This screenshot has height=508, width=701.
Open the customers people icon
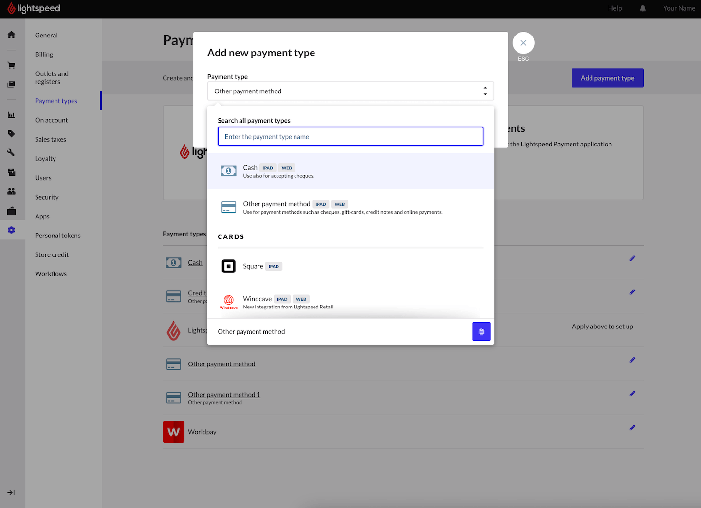click(x=11, y=191)
